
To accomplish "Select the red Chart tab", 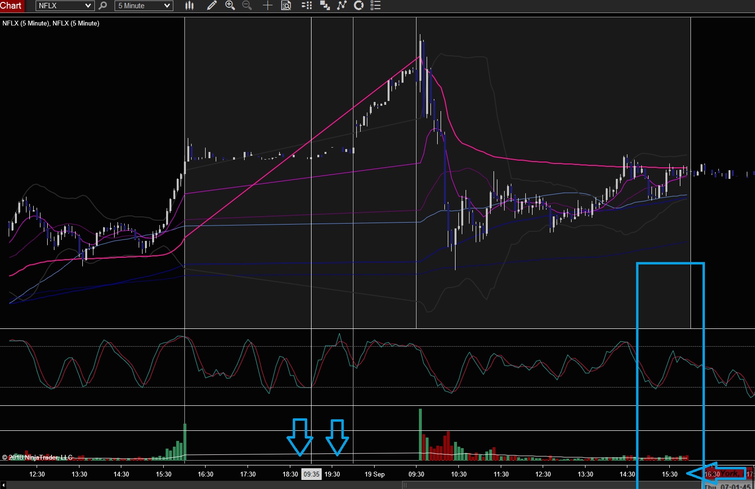I will 12,6.
